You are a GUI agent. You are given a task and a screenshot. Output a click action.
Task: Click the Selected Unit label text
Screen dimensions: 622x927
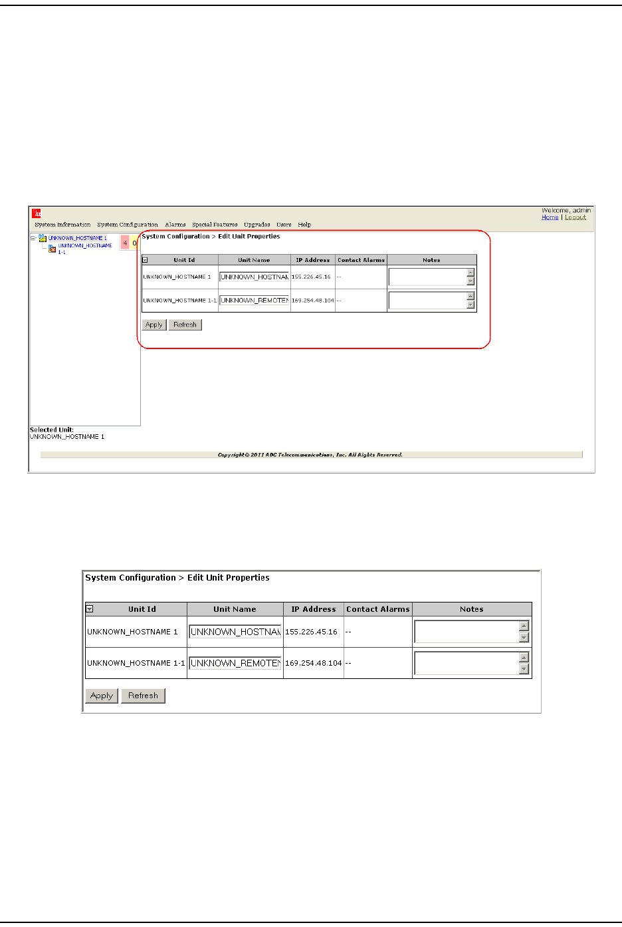pyautogui.click(x=52, y=430)
